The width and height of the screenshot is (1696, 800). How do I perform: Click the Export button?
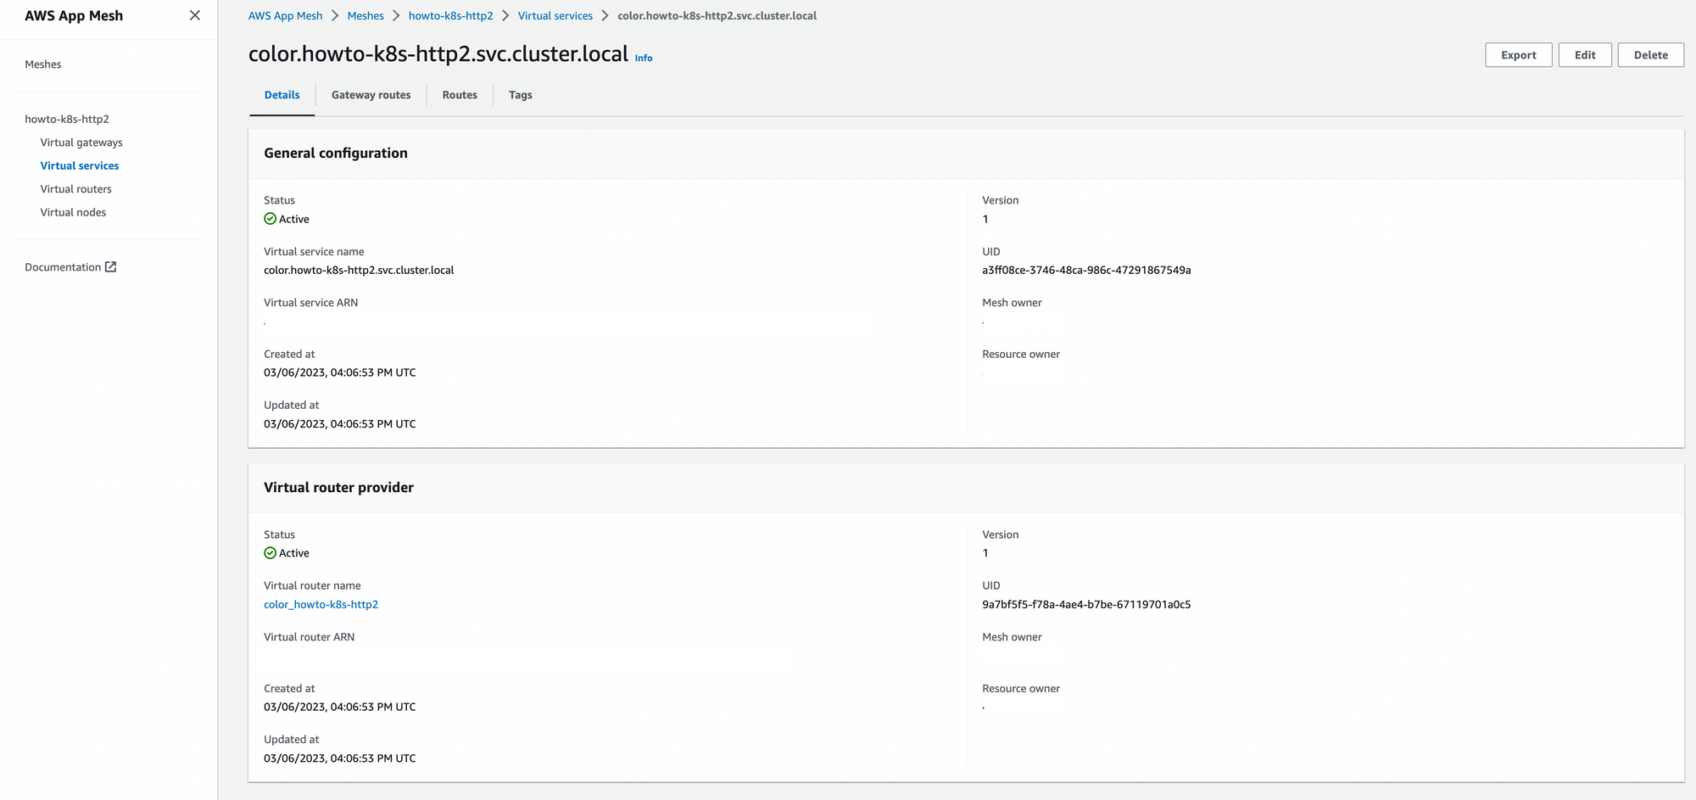tap(1518, 54)
